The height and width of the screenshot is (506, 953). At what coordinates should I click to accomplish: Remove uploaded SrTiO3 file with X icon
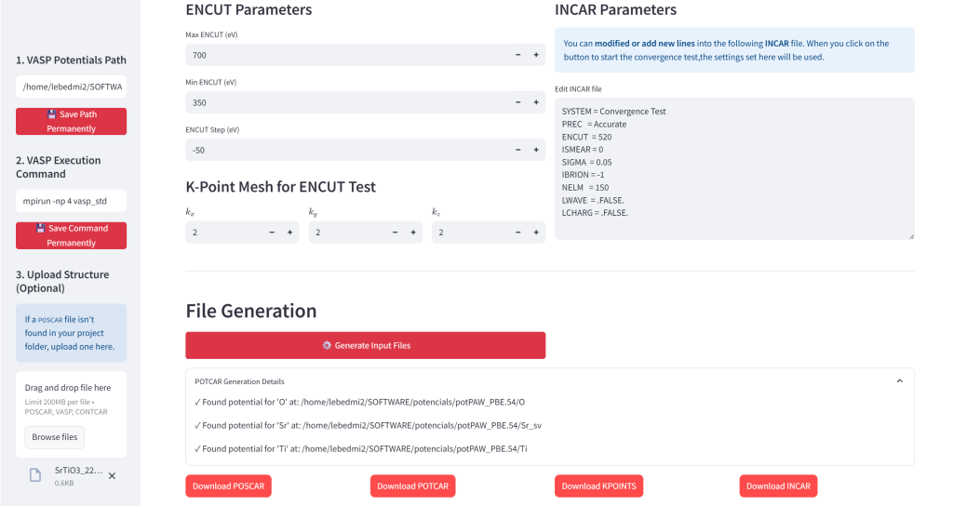pyautogui.click(x=112, y=476)
